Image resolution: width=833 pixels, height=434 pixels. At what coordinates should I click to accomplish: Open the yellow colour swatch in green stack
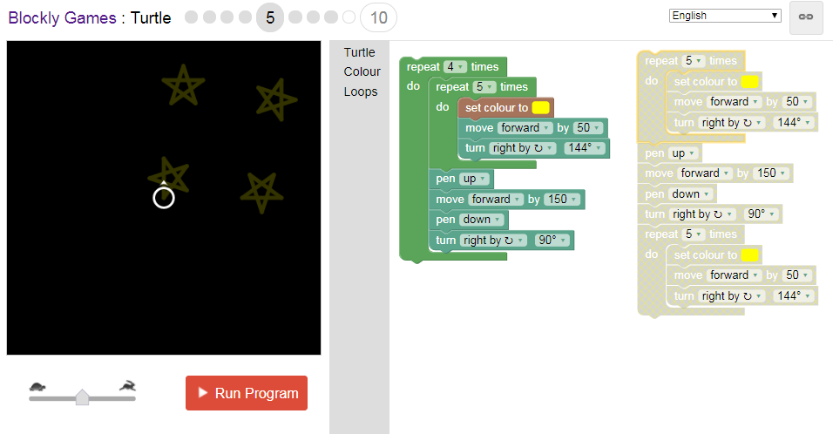pyautogui.click(x=540, y=107)
